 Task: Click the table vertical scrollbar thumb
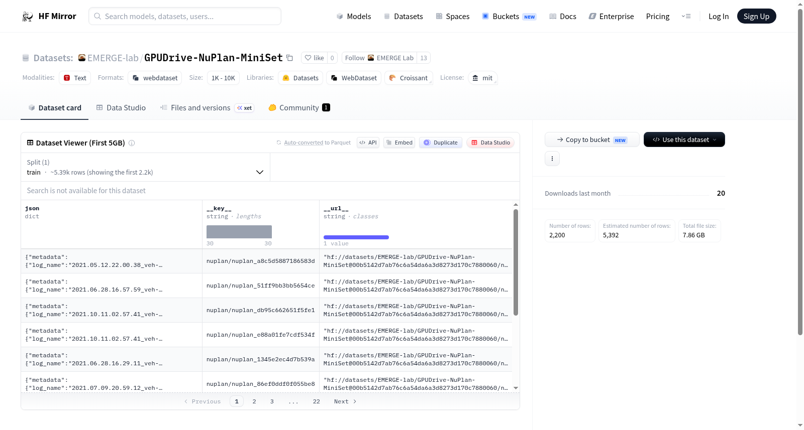coord(516,262)
